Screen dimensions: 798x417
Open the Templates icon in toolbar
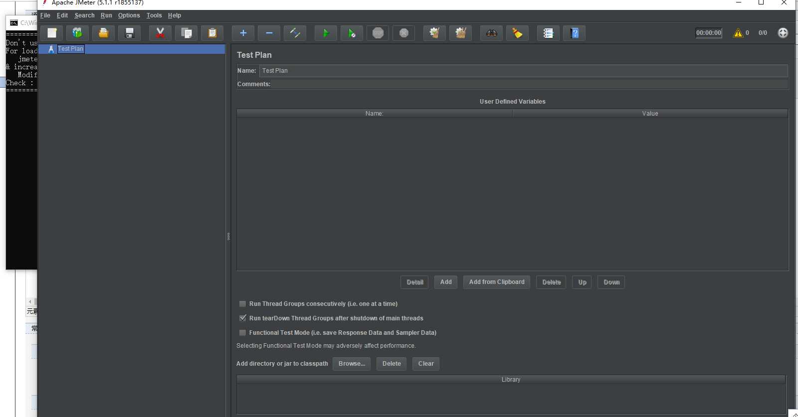click(77, 33)
